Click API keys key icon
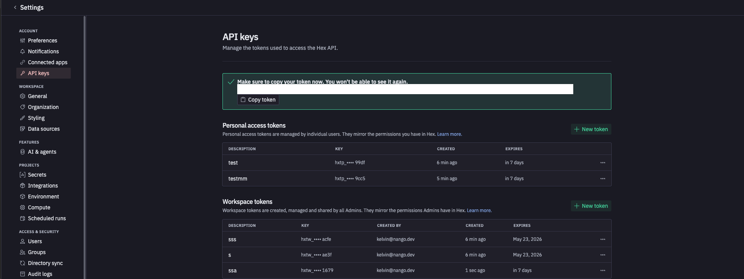Viewport: 744px width, 279px height. tap(23, 73)
